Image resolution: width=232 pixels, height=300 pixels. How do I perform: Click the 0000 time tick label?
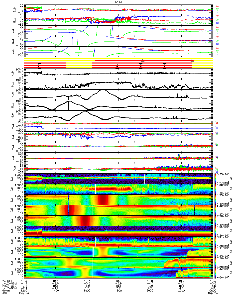(213, 291)
